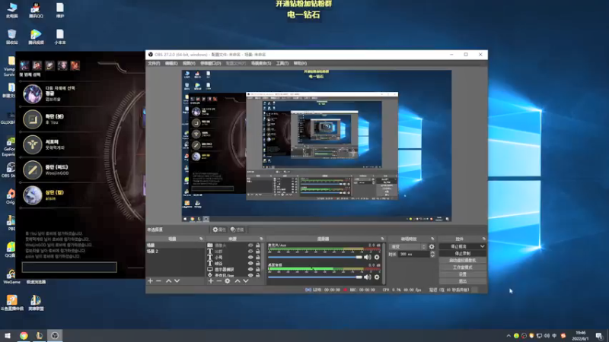Open the This PC desktop icon
609x342 pixels.
[x=12, y=11]
